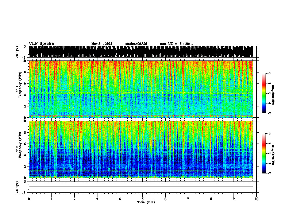Click the '2' kHz tick on ch.2 frequency axis
Screen dimensions: 289x223
25,167
